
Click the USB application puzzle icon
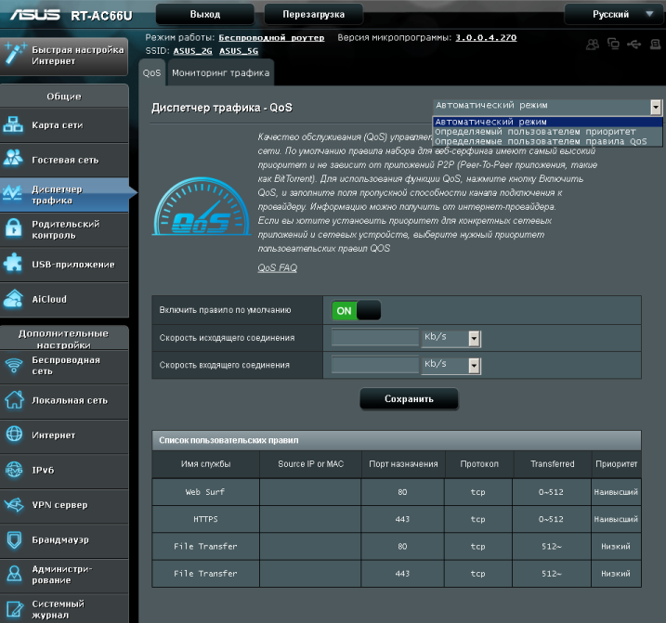coord(13,263)
